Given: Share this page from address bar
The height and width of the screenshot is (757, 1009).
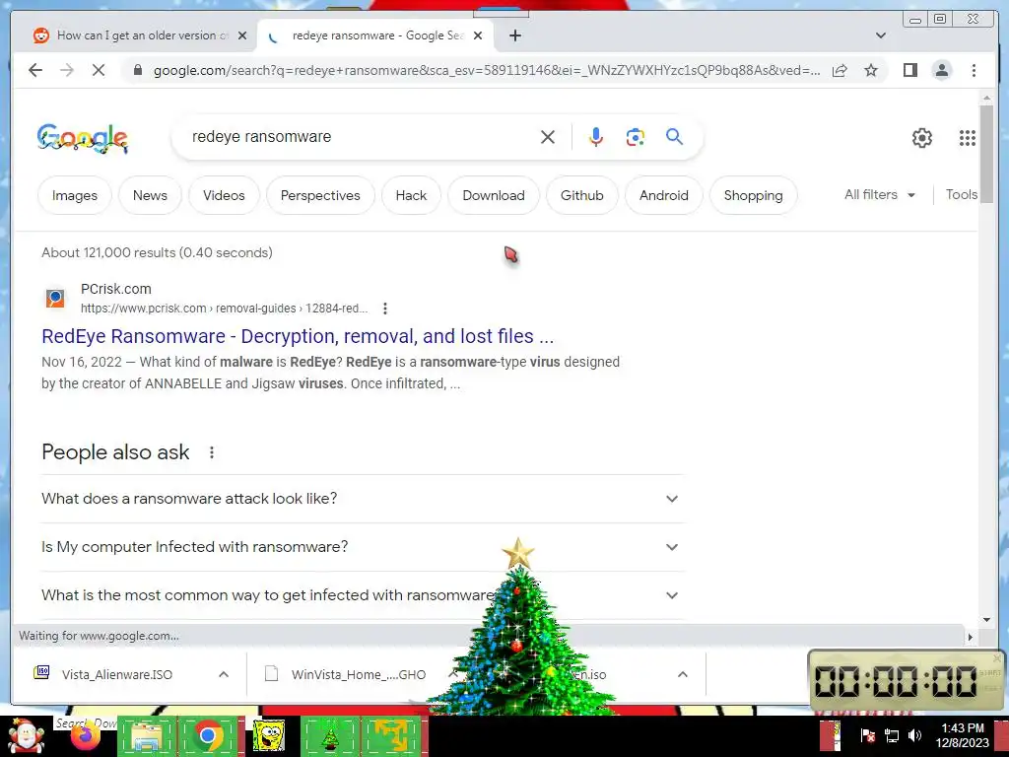Looking at the screenshot, I should (840, 70).
